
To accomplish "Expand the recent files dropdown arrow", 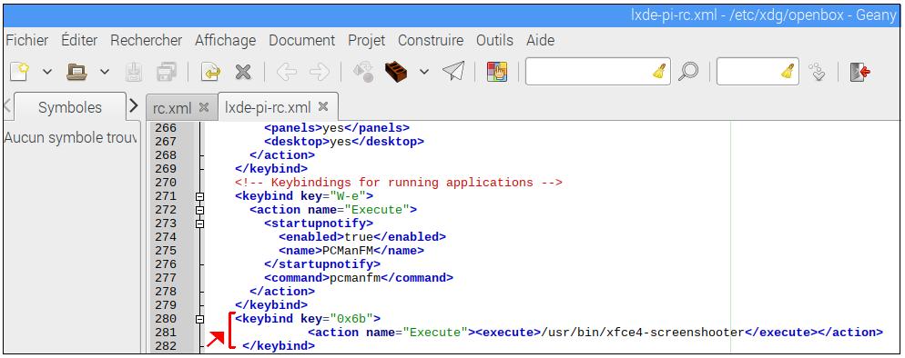I will click(x=105, y=73).
